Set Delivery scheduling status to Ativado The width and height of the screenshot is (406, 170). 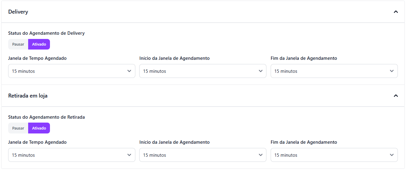tap(39, 44)
